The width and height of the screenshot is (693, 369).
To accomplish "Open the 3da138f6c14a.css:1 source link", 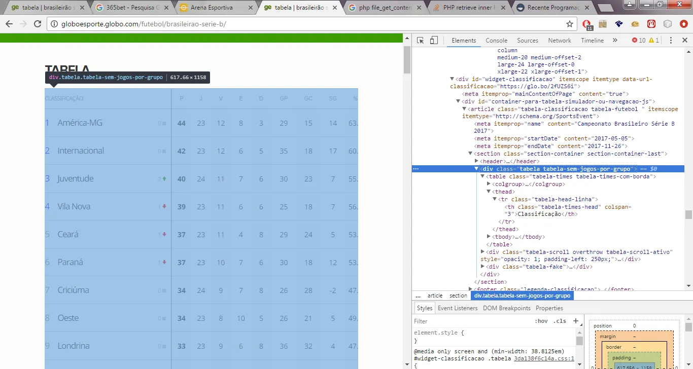I will point(544,358).
